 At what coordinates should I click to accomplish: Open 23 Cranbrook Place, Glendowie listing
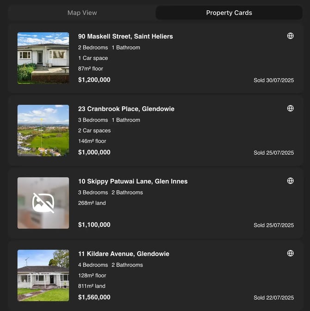(x=126, y=109)
